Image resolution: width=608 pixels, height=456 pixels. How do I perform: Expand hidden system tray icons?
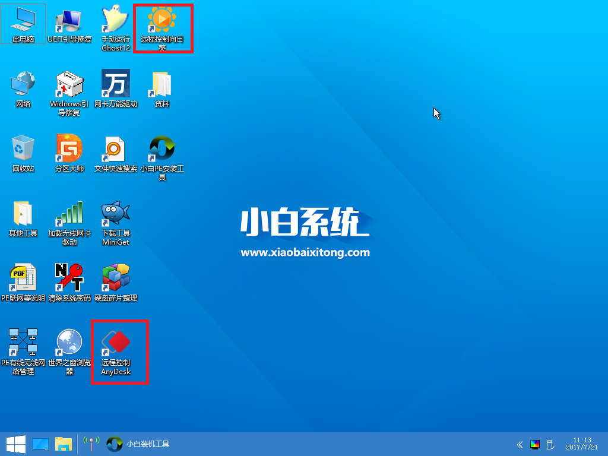click(x=520, y=444)
